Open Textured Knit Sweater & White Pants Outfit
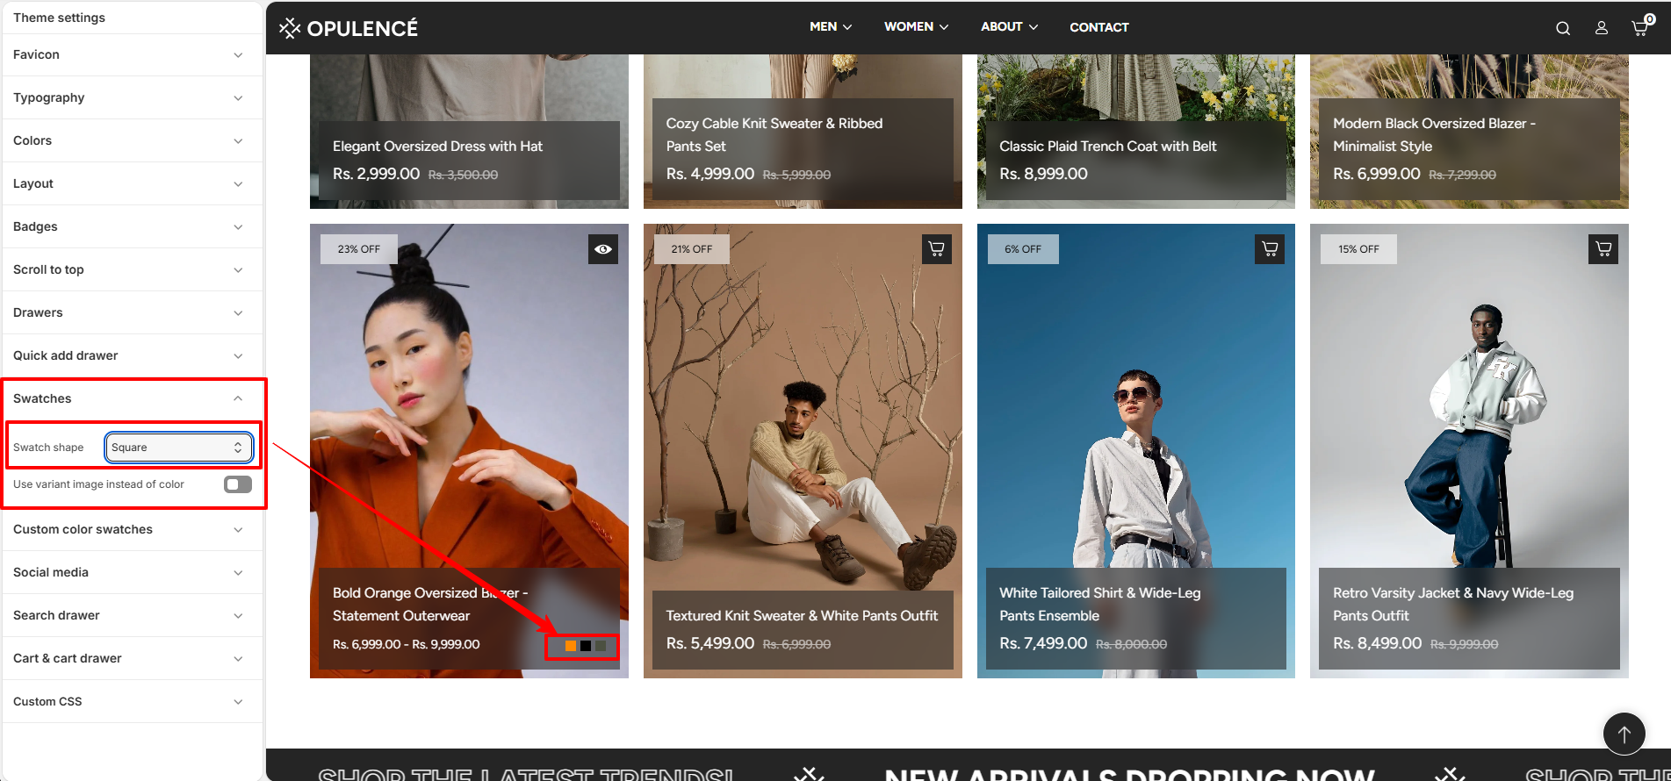 point(802,616)
